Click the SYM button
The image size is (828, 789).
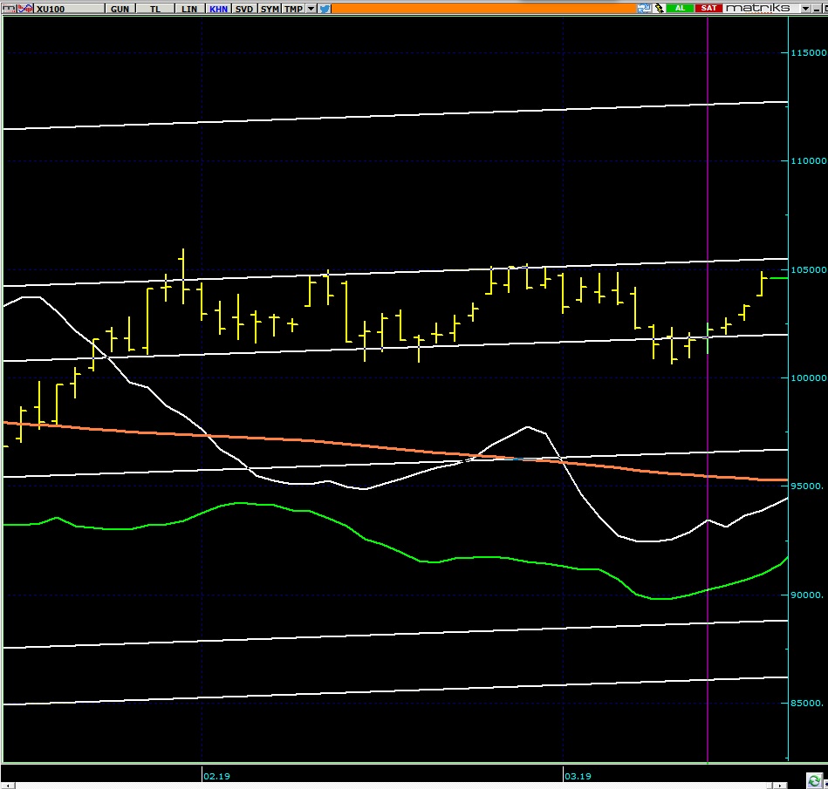pos(270,9)
